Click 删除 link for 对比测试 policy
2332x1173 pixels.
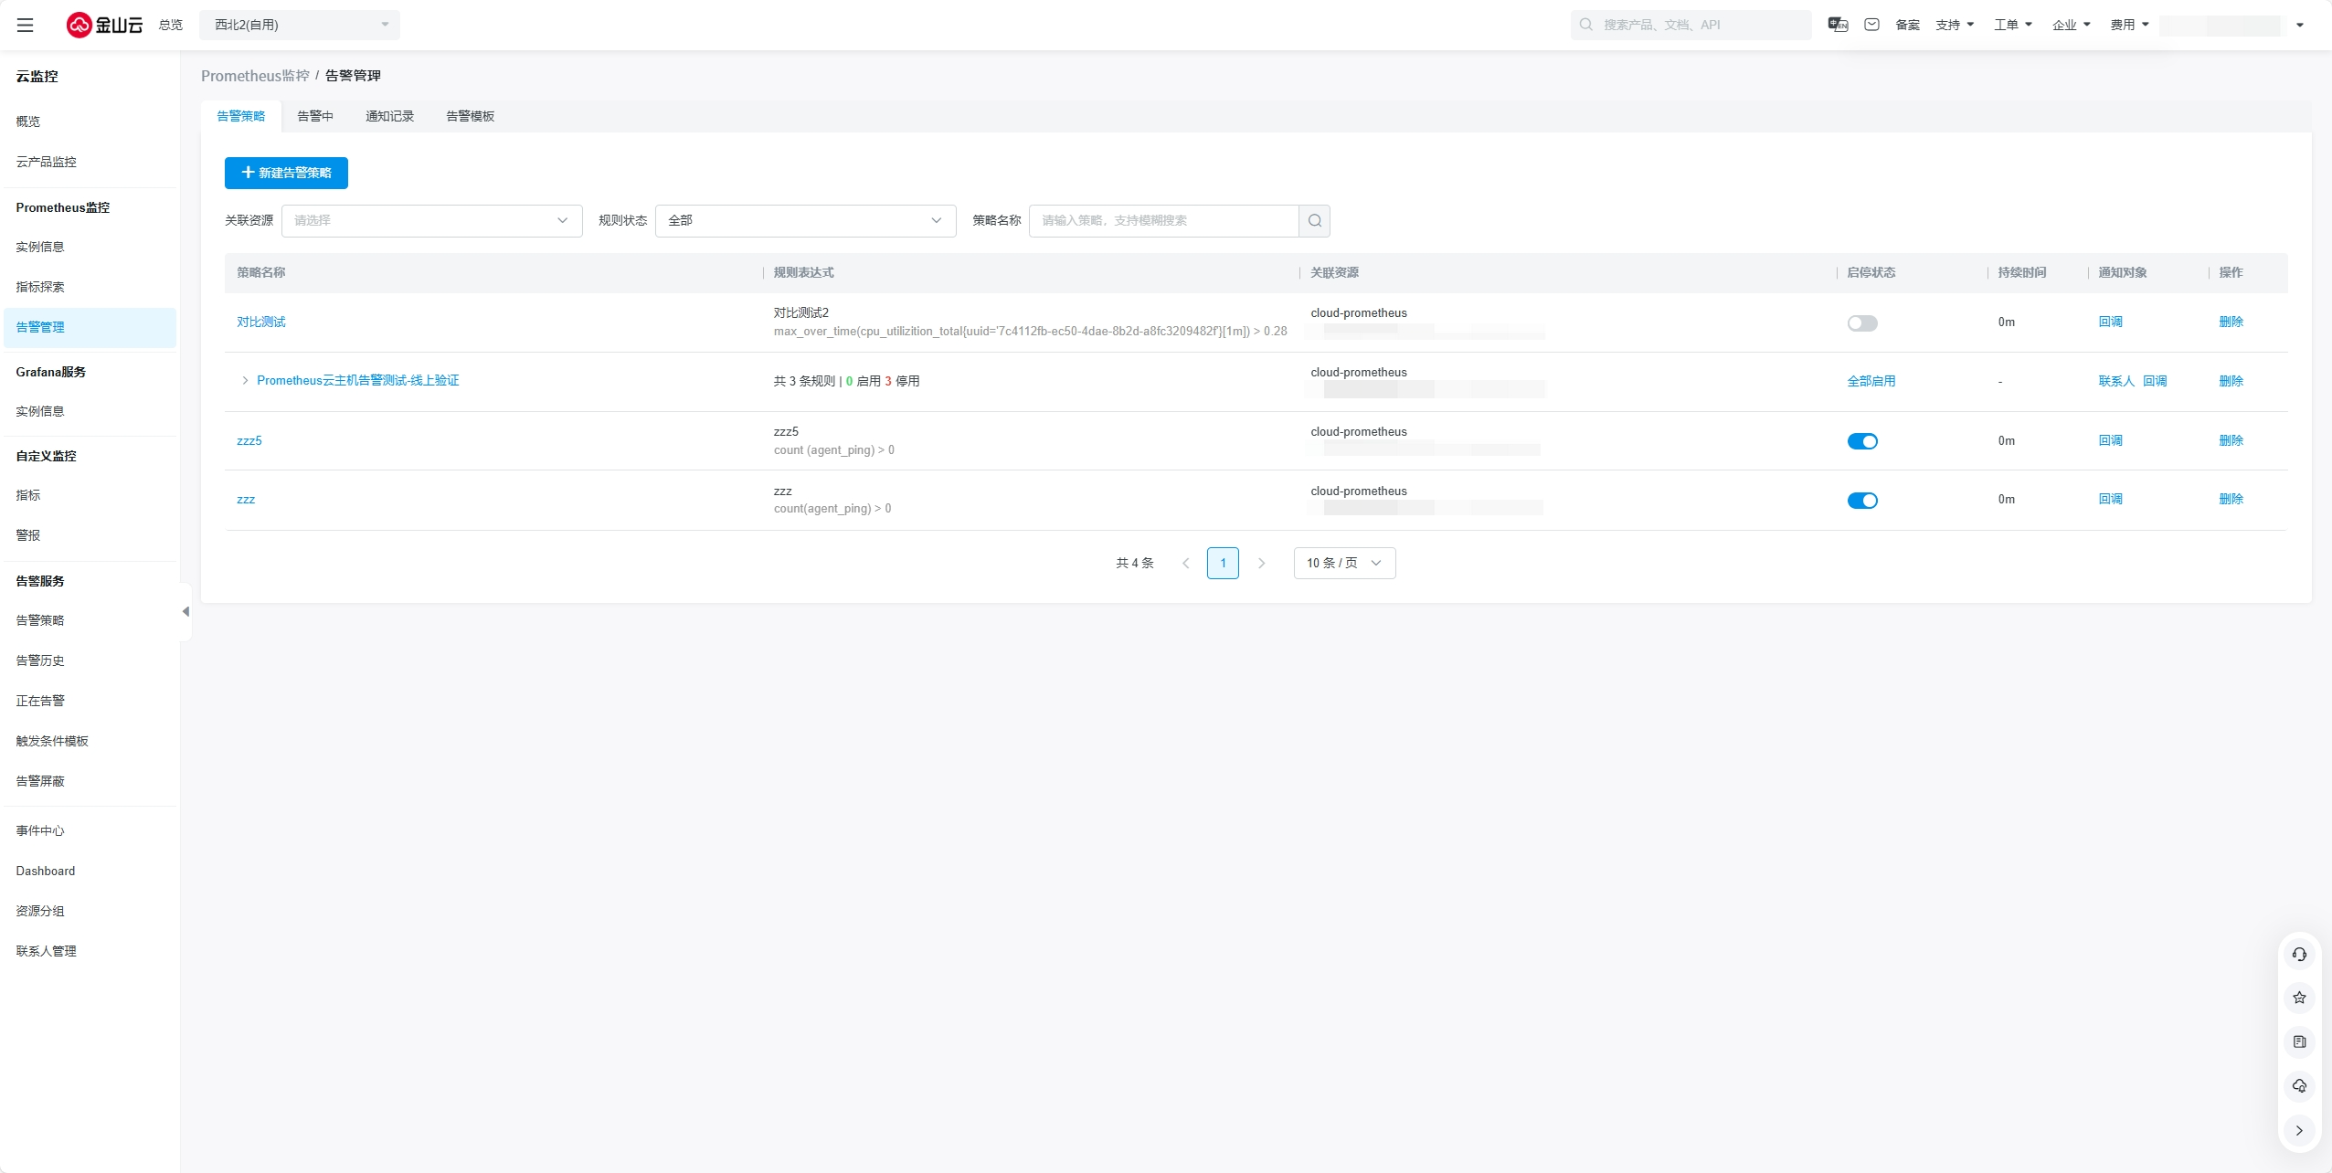(x=2231, y=322)
